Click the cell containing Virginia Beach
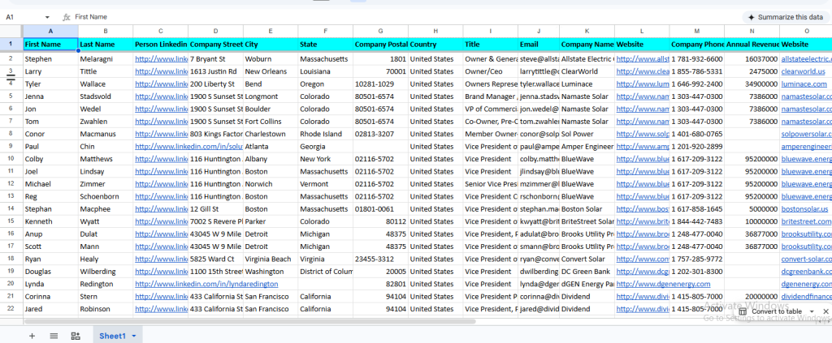The width and height of the screenshot is (832, 343). click(x=271, y=259)
